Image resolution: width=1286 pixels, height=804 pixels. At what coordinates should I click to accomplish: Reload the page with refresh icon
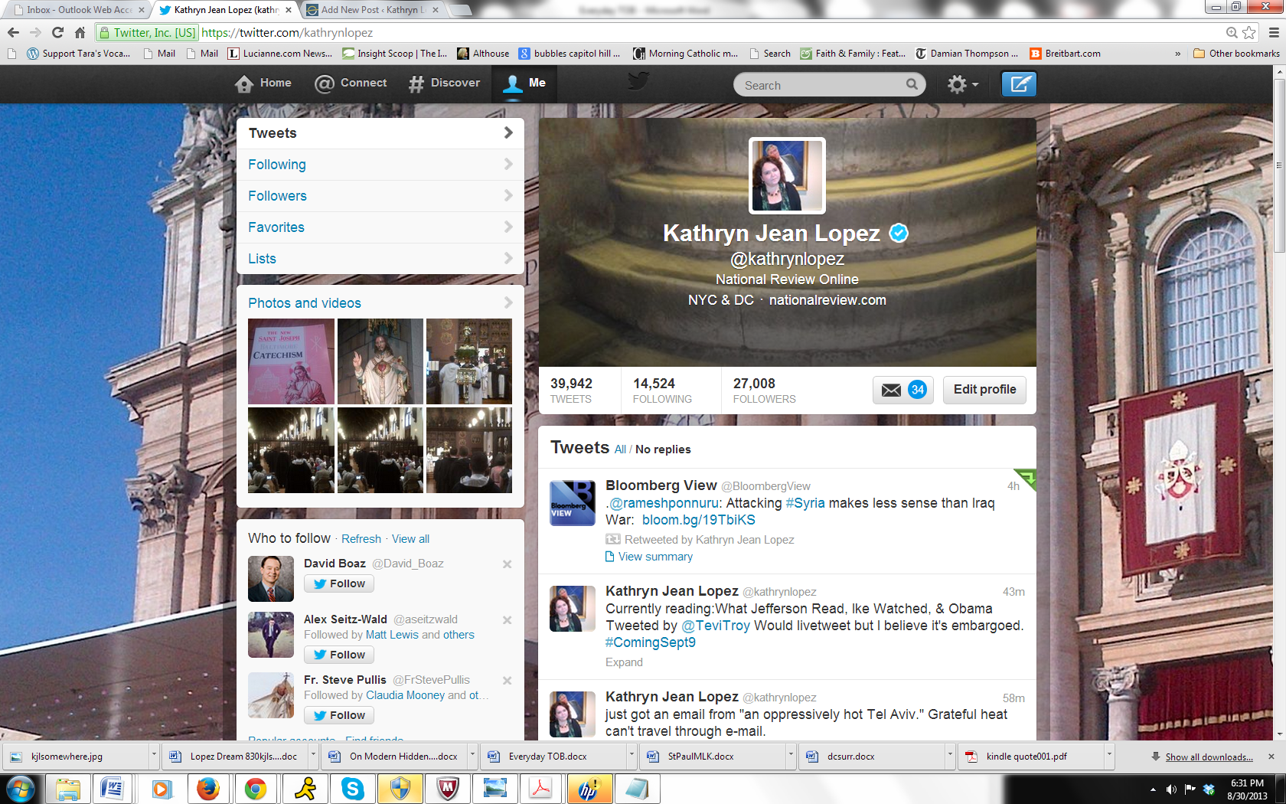(57, 32)
